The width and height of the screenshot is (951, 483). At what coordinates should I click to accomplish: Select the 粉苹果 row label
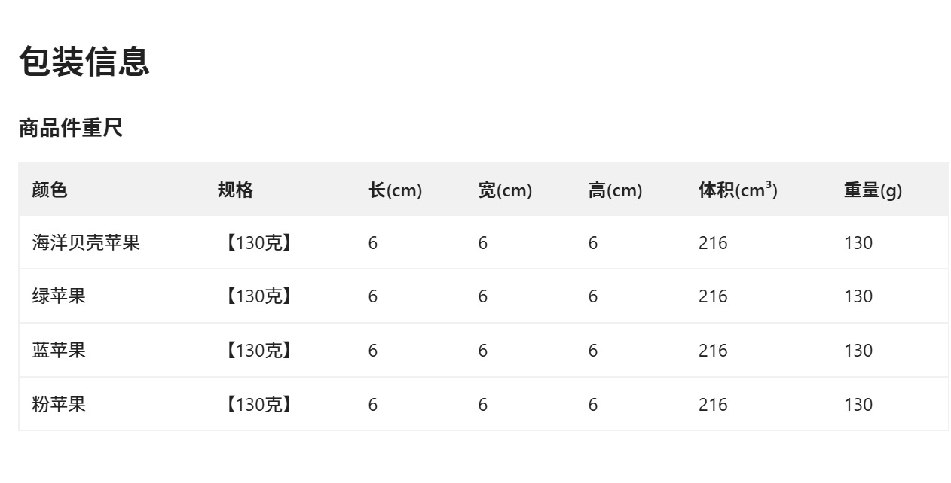click(x=59, y=405)
